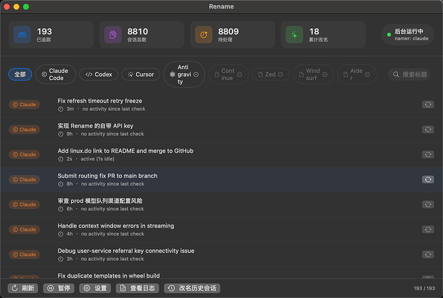Click the 193 已追踪 stat value
Image resolution: width=443 pixels, height=298 pixels.
pyautogui.click(x=44, y=31)
